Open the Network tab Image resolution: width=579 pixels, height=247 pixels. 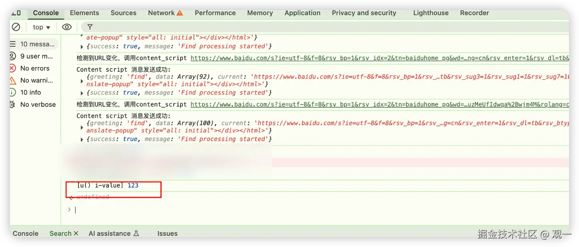(161, 13)
